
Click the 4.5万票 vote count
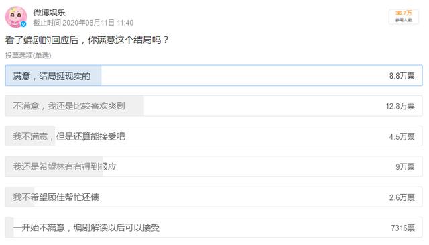402,136
